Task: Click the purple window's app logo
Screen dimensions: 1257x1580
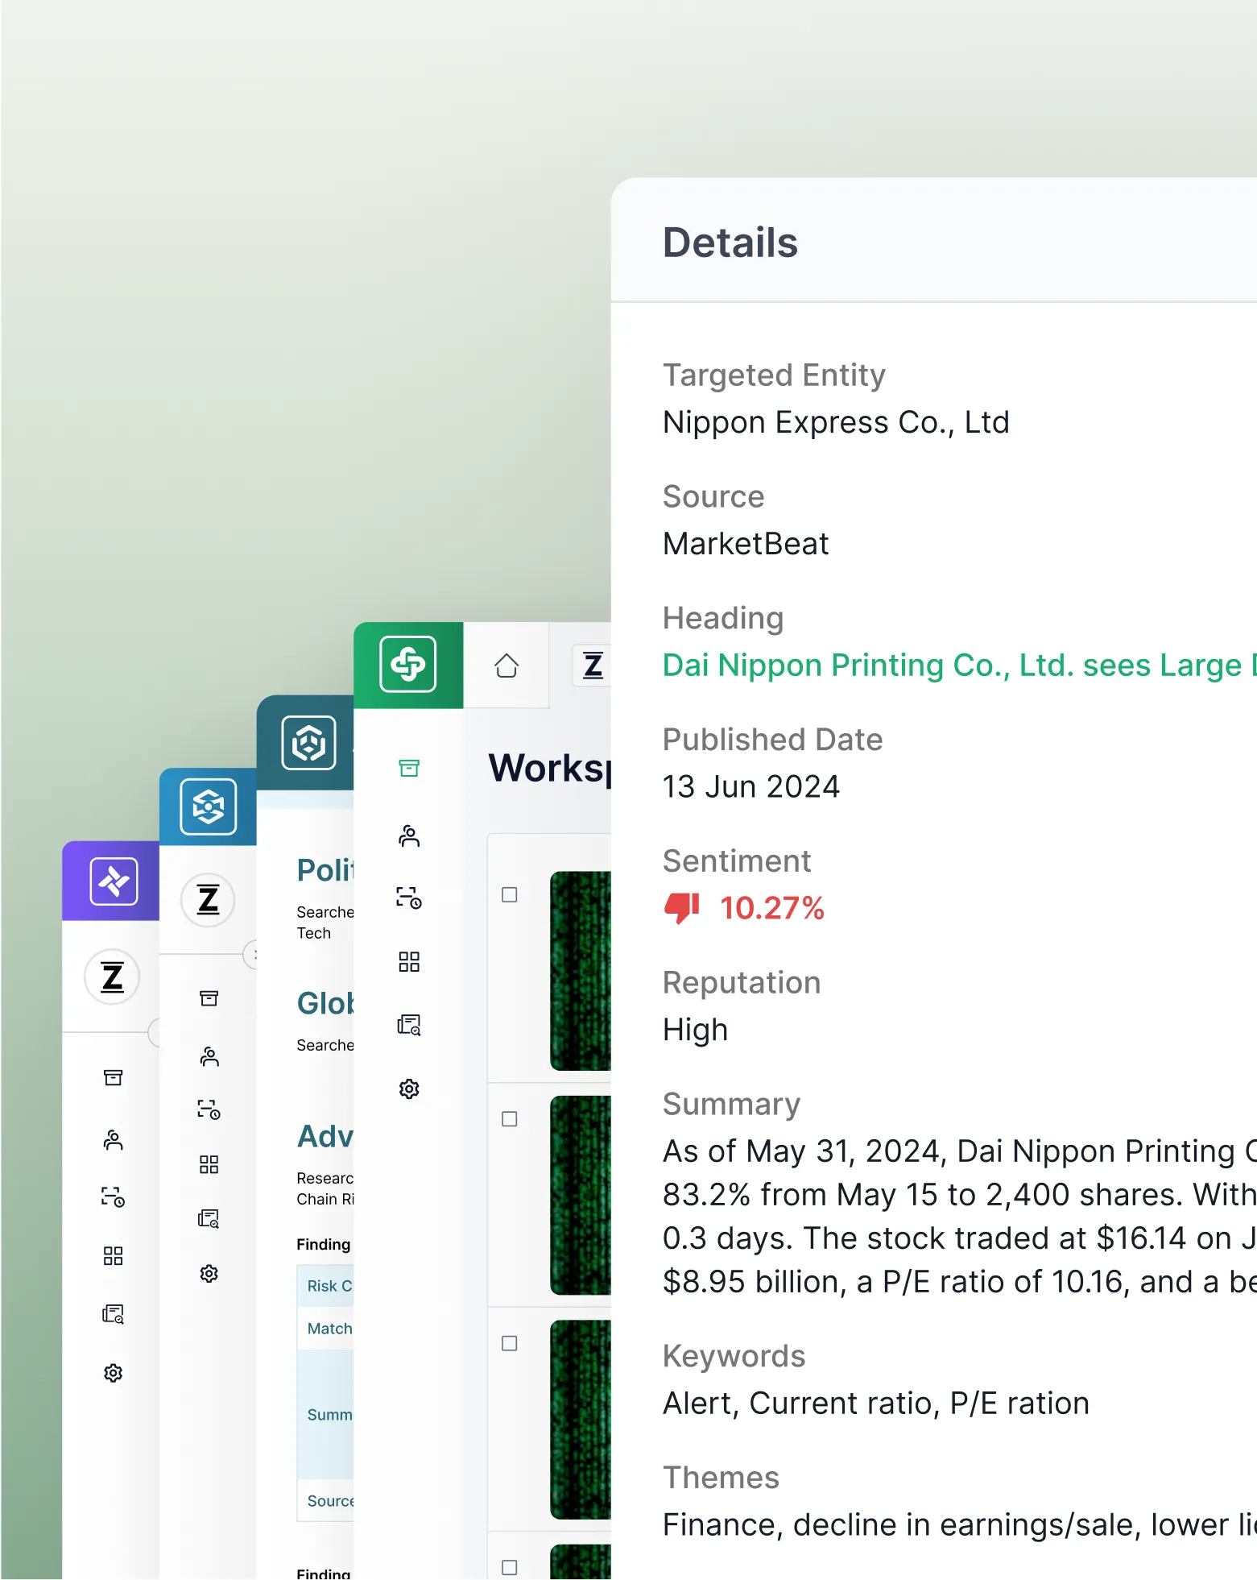Action: [x=114, y=881]
